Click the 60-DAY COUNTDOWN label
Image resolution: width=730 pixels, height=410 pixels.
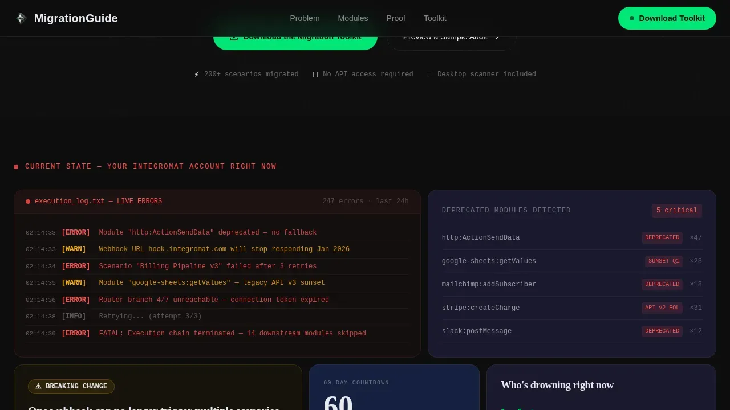click(x=356, y=383)
